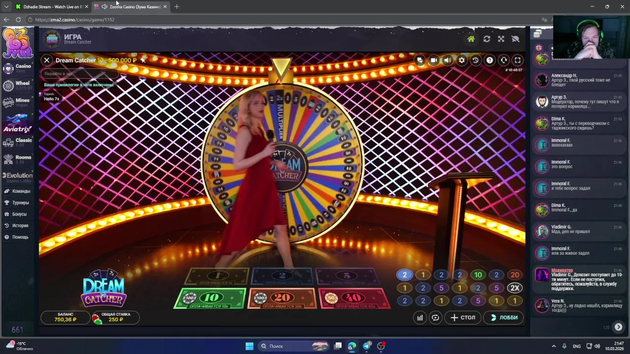Open Windows Start menu

[250, 346]
